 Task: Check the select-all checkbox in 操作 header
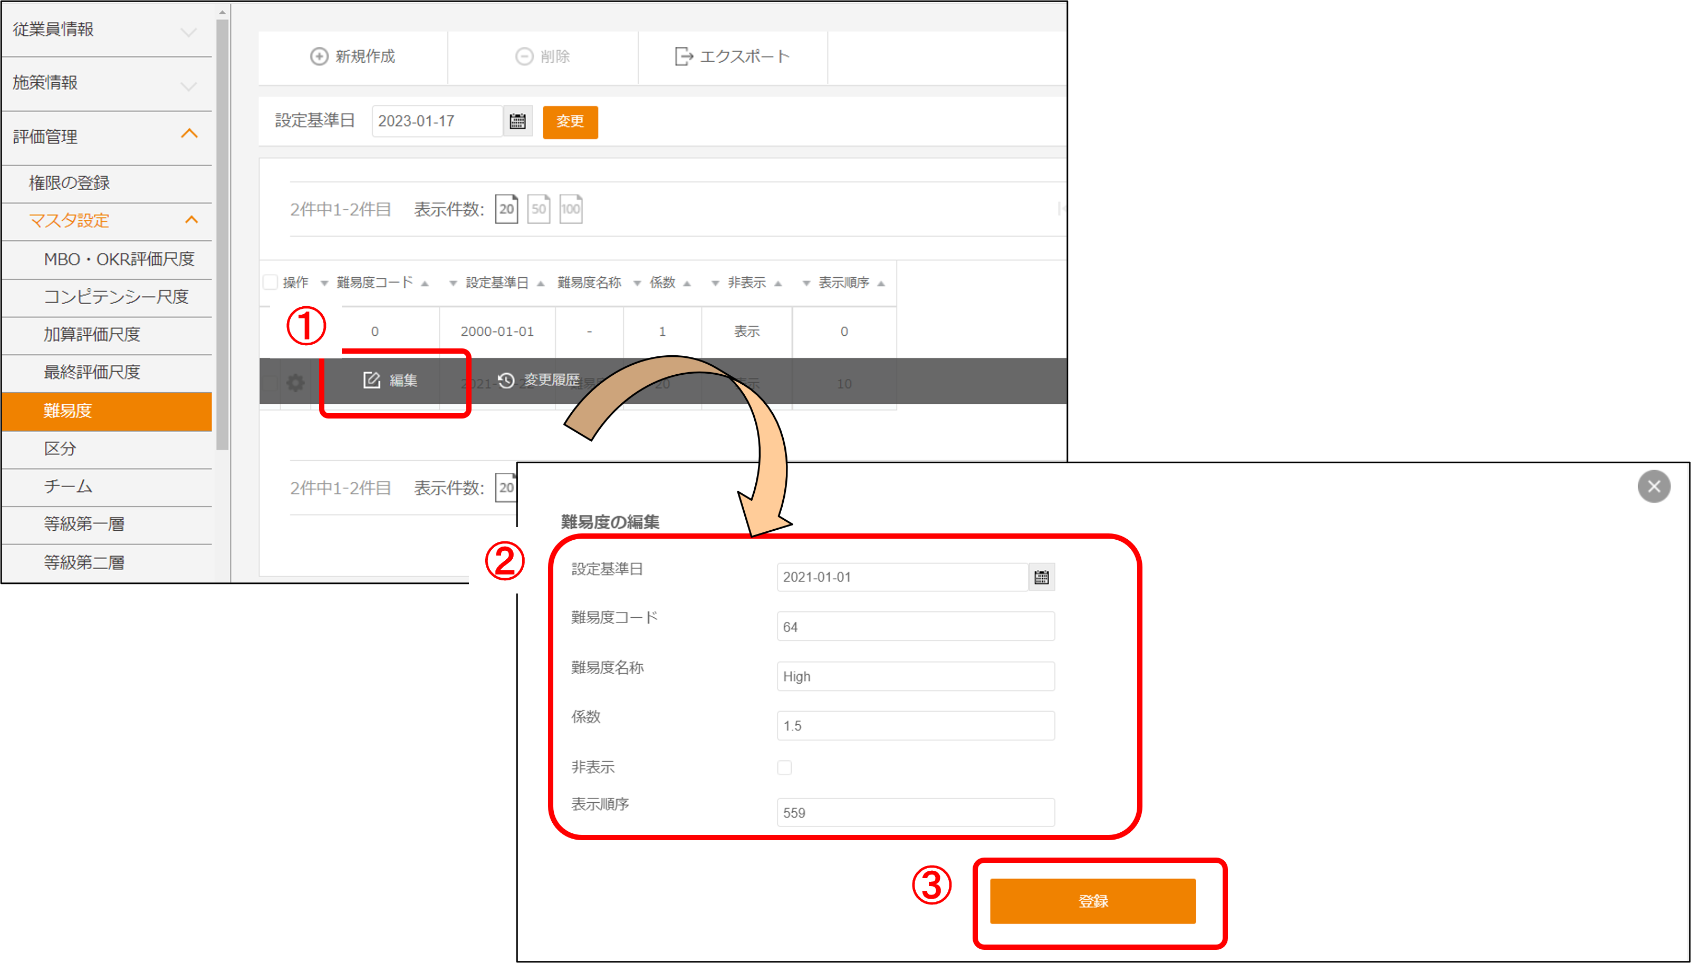coord(270,283)
